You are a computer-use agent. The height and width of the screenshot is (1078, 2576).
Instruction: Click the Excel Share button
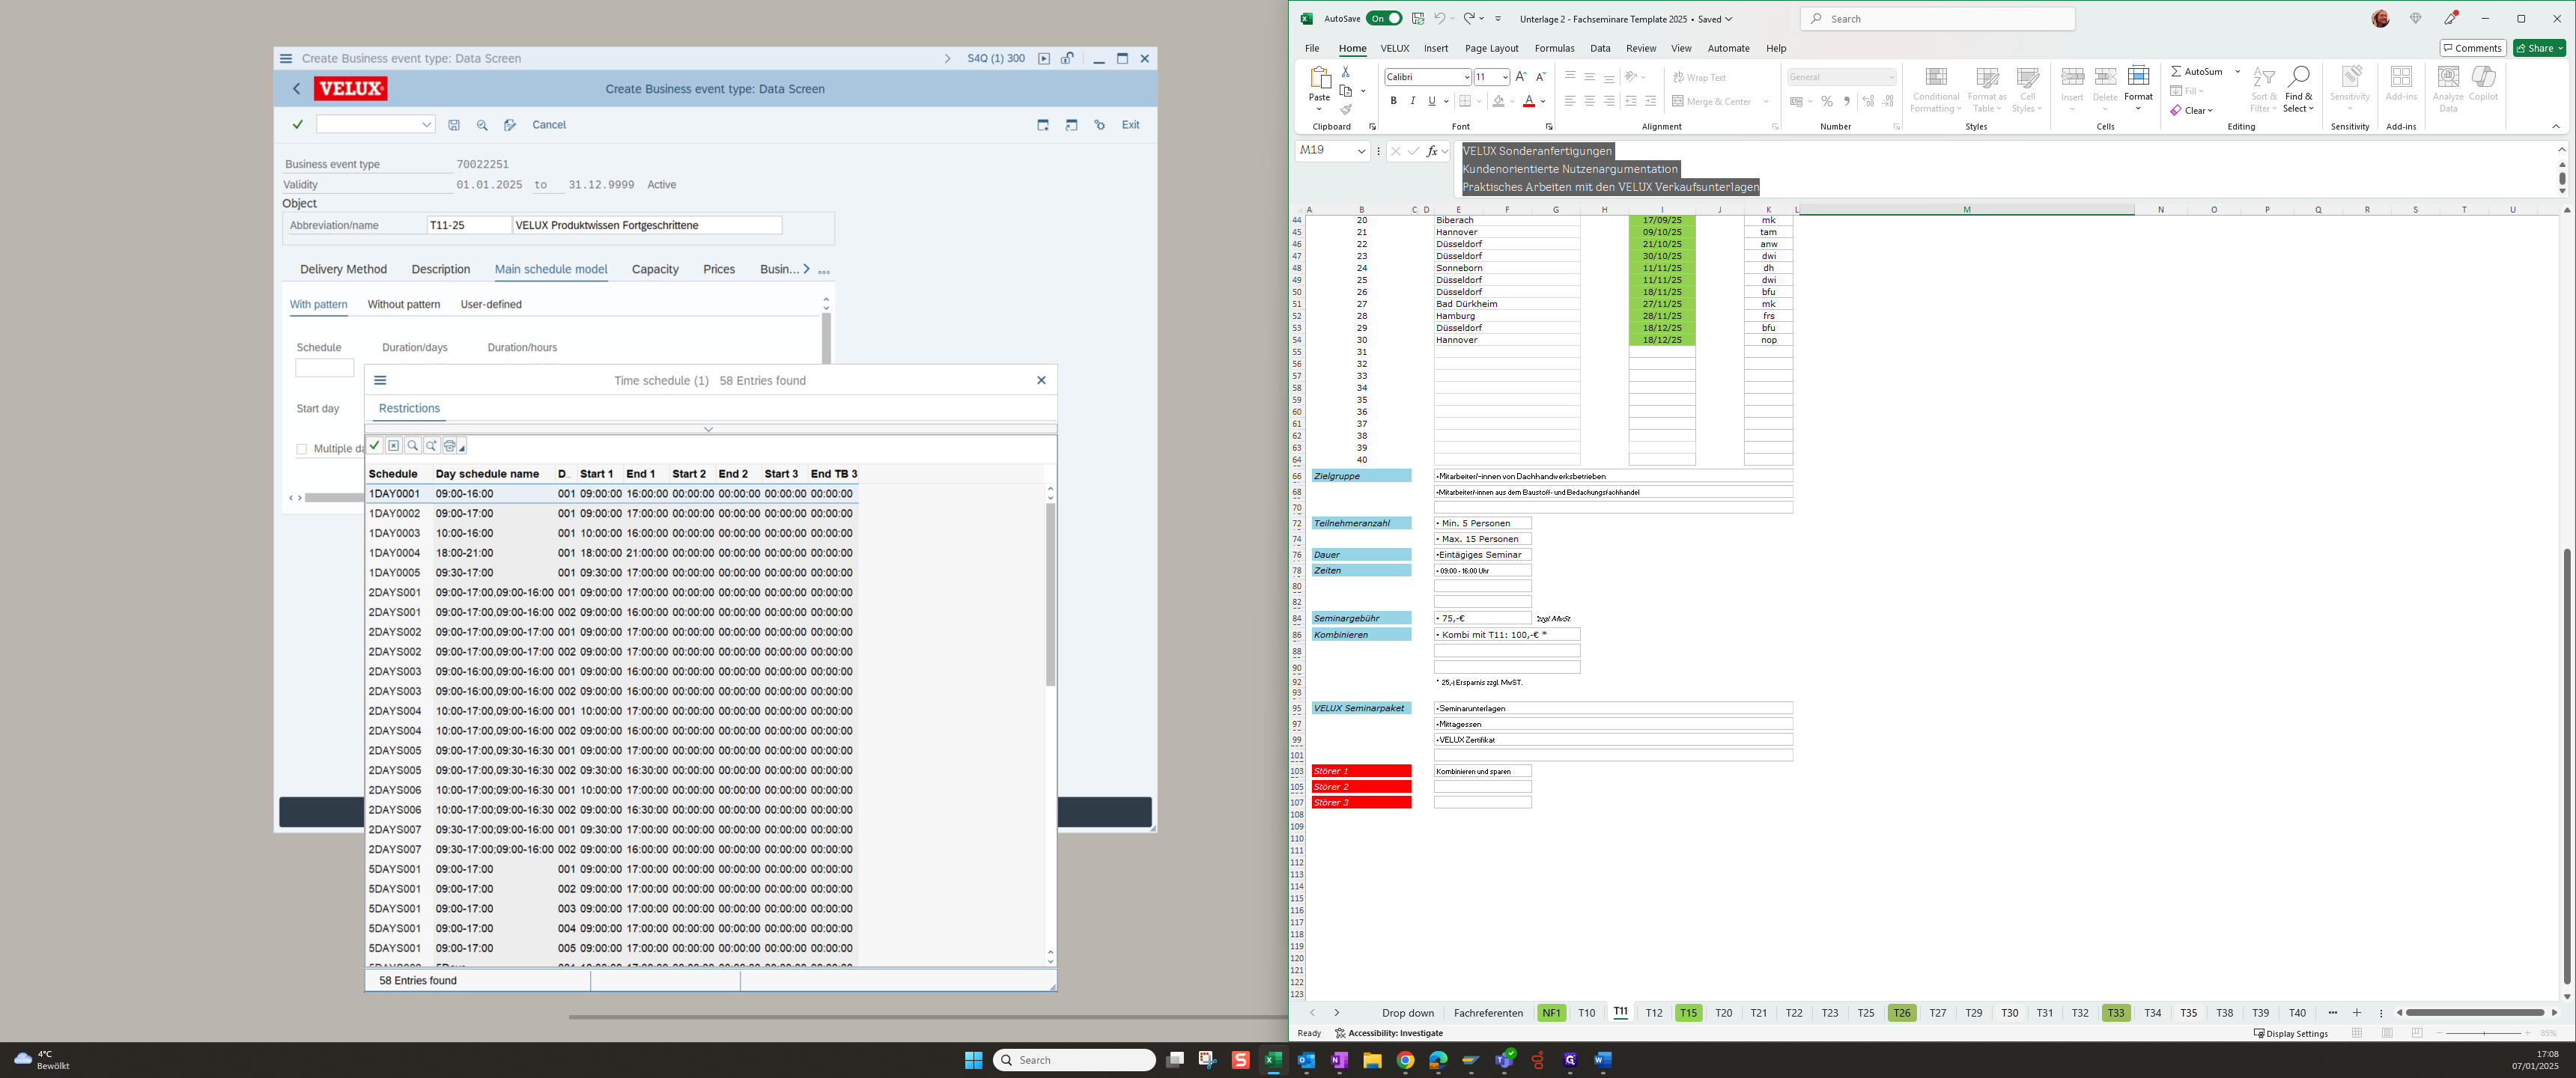tap(2540, 48)
